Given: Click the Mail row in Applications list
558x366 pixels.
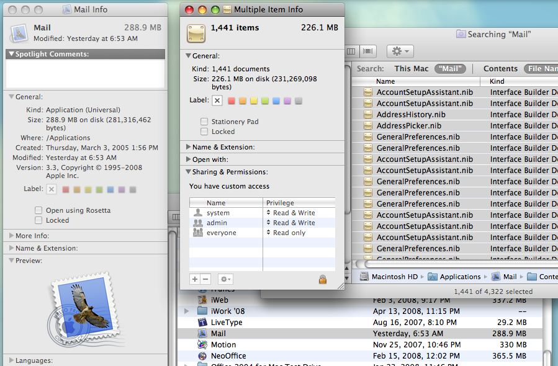Looking at the screenshot, I should pyautogui.click(x=360, y=333).
